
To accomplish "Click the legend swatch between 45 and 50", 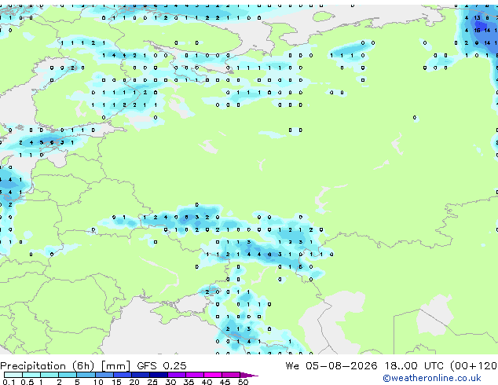I will 231,375.
